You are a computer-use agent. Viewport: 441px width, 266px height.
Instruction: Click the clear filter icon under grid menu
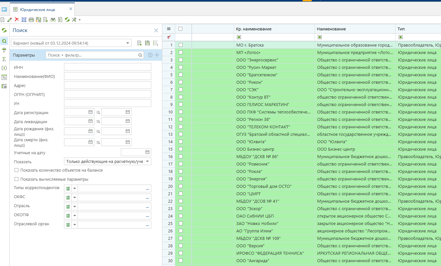pyautogui.click(x=168, y=37)
